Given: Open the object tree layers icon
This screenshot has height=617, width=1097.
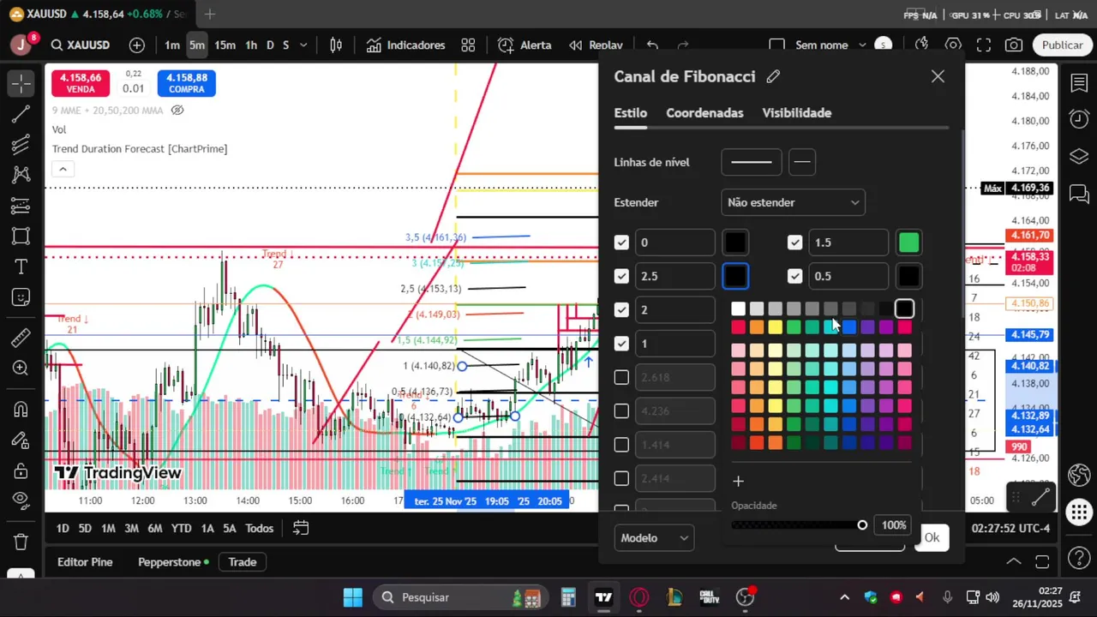Looking at the screenshot, I should [1079, 156].
